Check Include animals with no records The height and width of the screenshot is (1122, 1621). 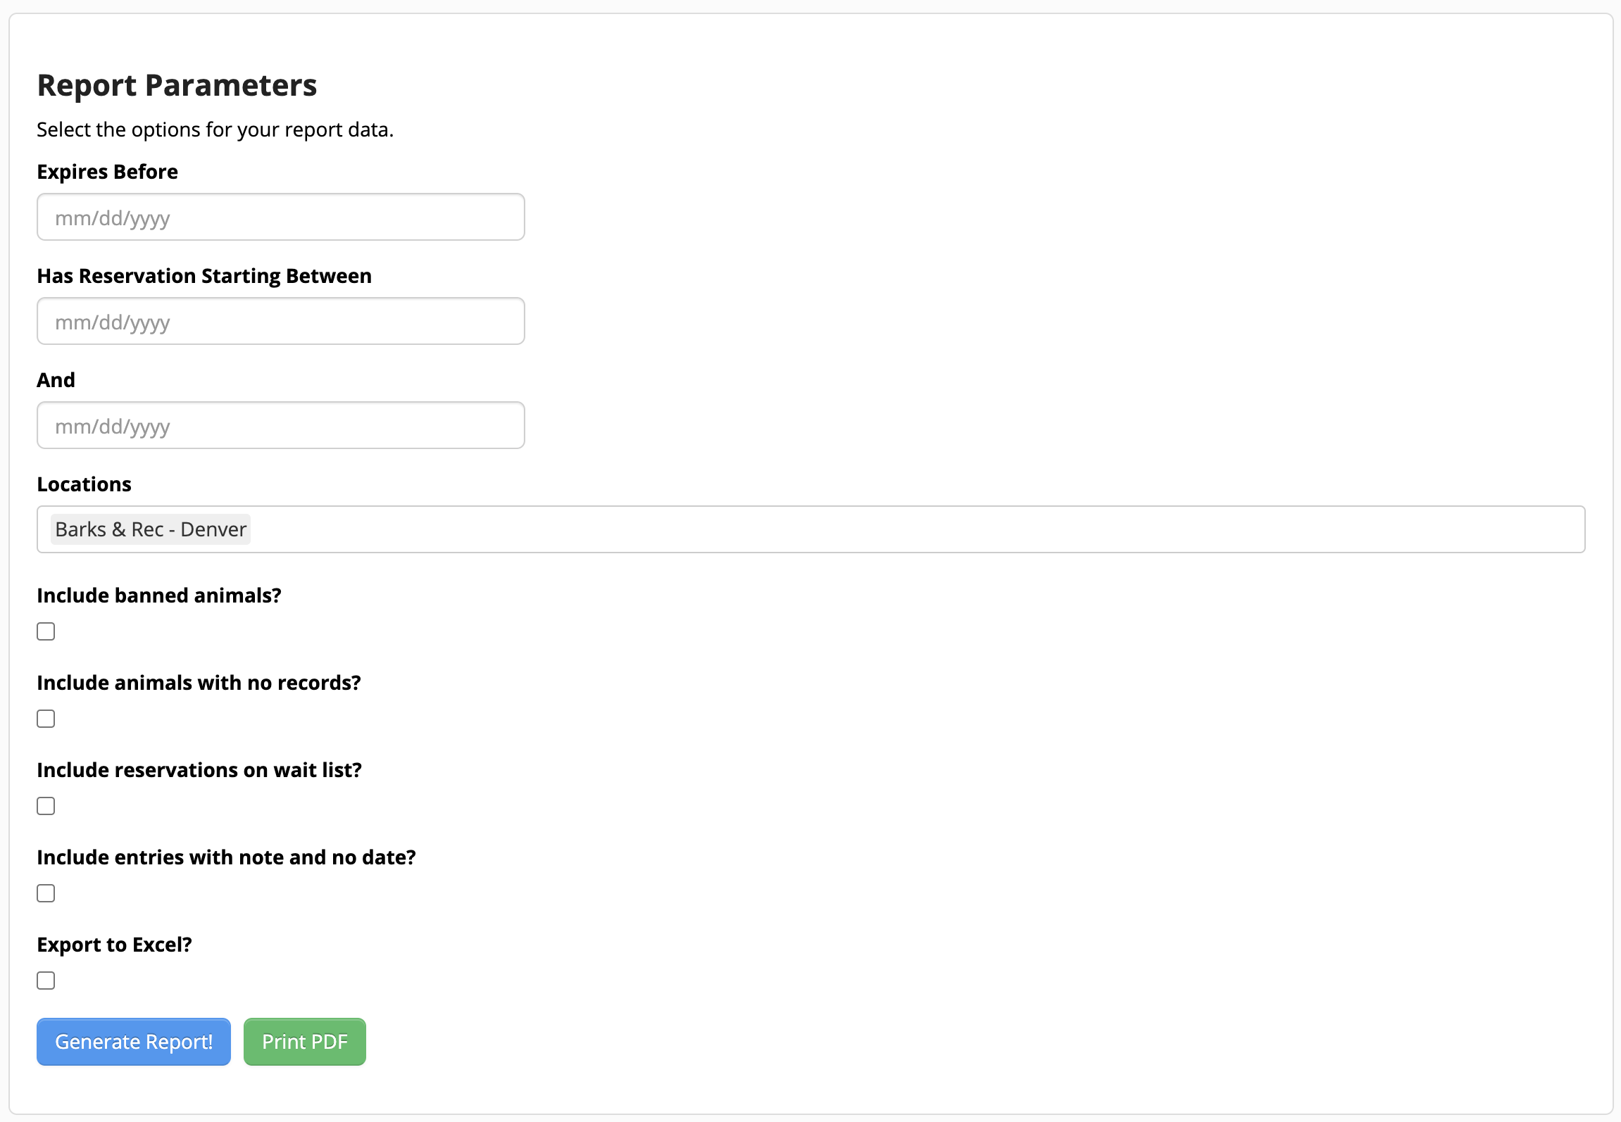tap(46, 719)
